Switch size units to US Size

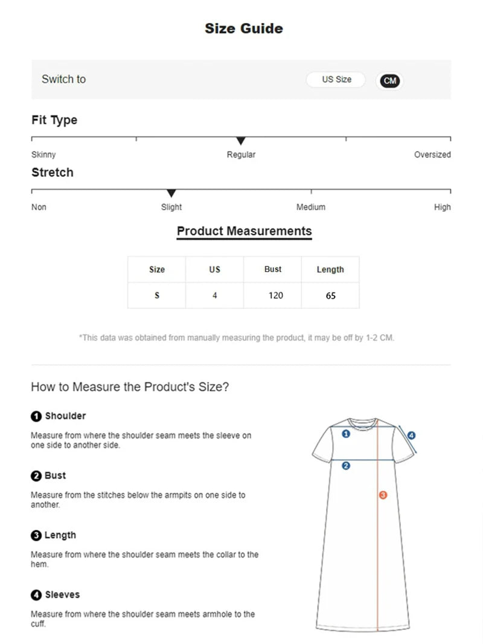336,80
